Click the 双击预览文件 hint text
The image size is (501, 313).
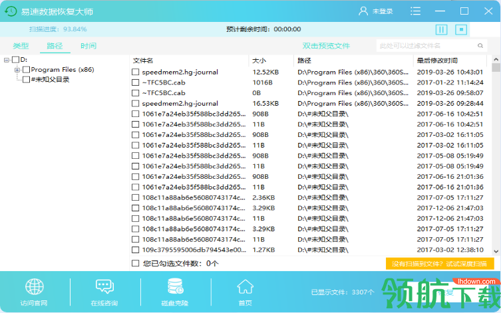pos(326,46)
